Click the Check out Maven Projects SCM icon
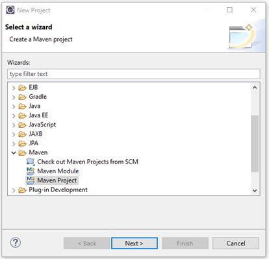Viewport: 269px width, 259px height. 31,162
